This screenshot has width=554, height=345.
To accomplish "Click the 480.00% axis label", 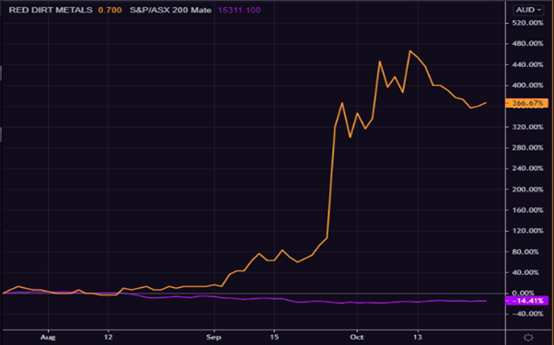I will [x=526, y=44].
